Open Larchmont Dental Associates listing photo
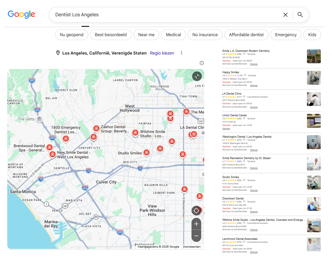 point(314,244)
